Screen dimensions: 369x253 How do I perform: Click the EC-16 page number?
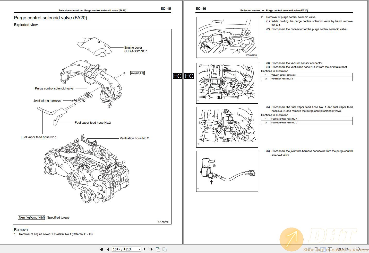coord(201,8)
